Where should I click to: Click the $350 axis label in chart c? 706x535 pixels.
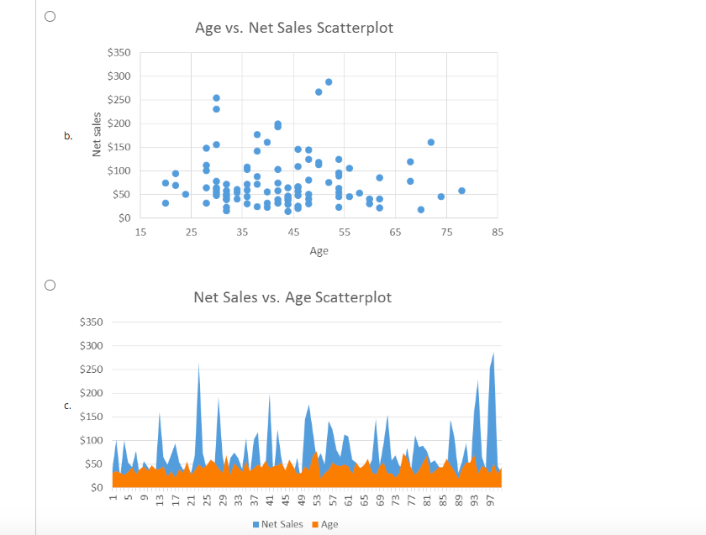click(x=92, y=323)
